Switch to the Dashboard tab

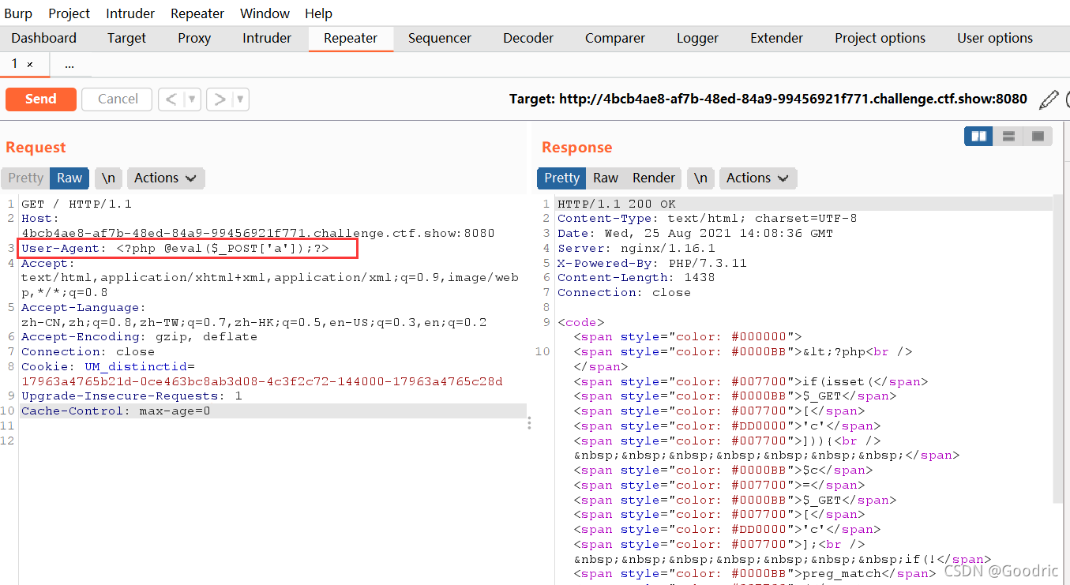click(x=44, y=38)
